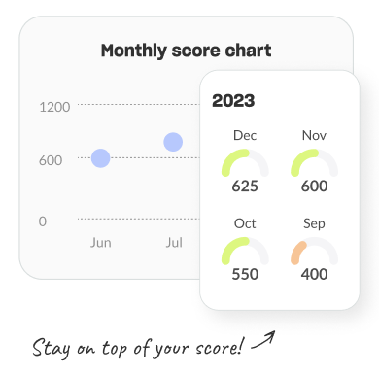Click the 1200 gridline axis label

click(54, 107)
